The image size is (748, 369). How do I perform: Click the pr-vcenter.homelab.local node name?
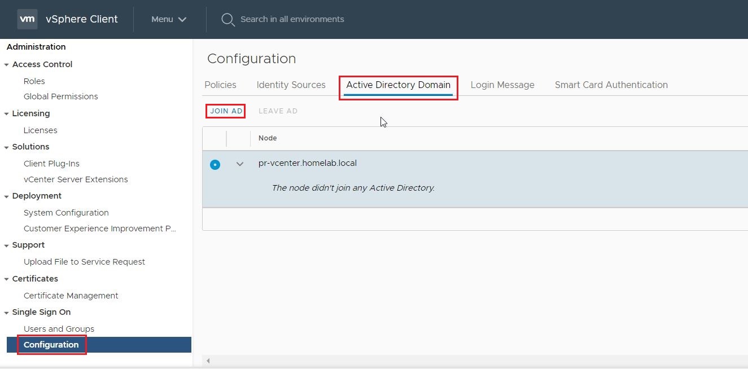307,163
